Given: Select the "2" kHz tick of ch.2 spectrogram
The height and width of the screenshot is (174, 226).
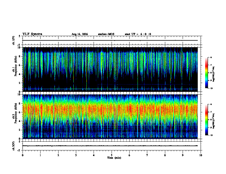Looking at the screenshot, I should [20, 130].
